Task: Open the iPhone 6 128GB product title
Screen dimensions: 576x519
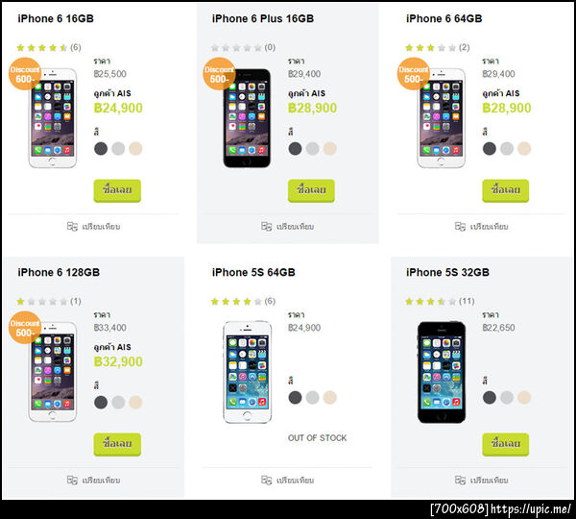Action: click(59, 272)
